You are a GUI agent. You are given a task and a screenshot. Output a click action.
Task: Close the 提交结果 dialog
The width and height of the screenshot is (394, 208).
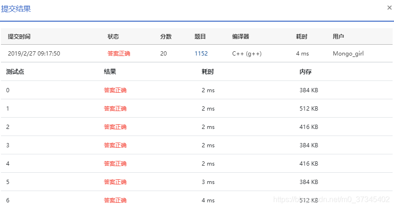pos(389,8)
